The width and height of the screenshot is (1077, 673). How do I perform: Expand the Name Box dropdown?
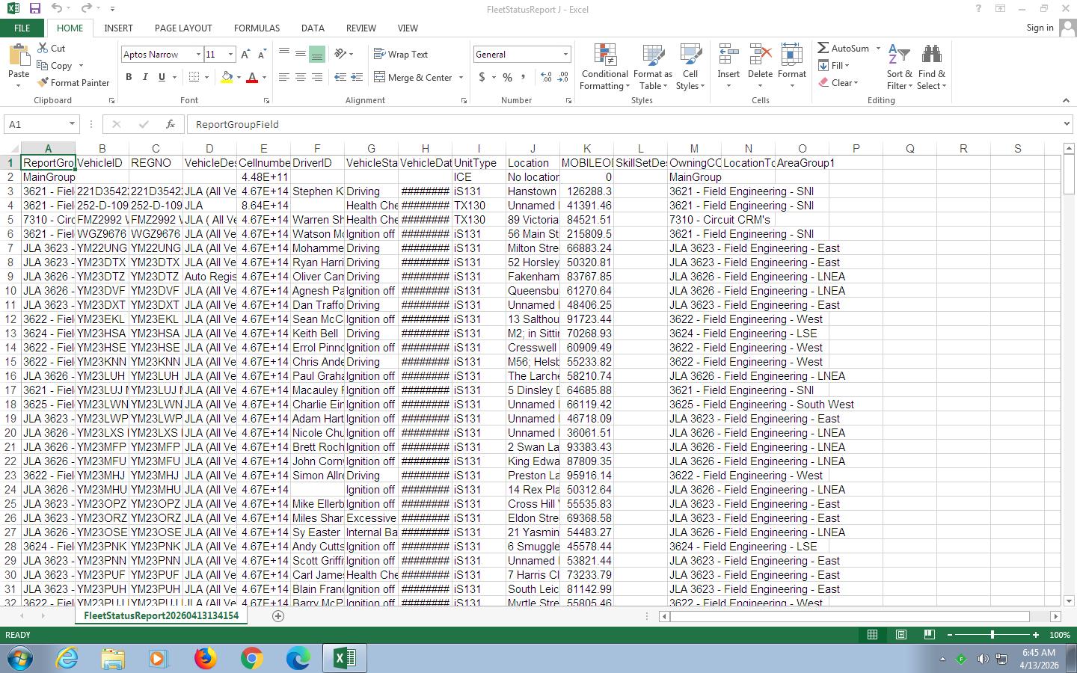(72, 124)
